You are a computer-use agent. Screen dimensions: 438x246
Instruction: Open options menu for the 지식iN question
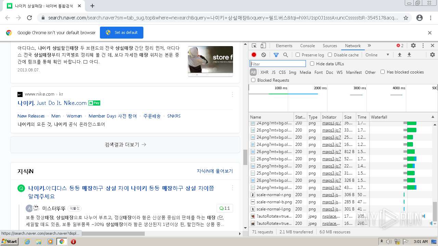pos(232,188)
